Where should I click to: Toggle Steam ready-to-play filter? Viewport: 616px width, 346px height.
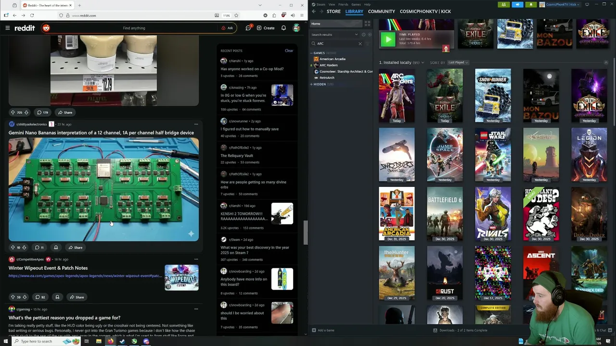coord(369,35)
